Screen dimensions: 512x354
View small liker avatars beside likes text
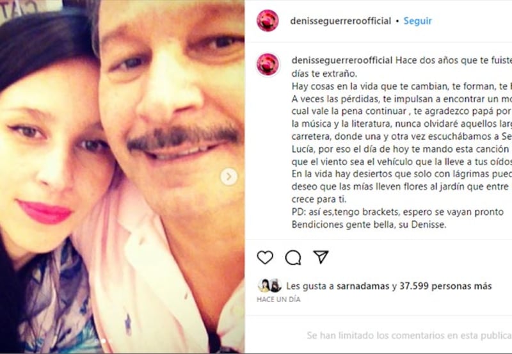pyautogui.click(x=269, y=286)
